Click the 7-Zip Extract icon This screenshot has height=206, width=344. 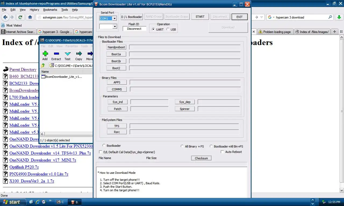[56, 54]
